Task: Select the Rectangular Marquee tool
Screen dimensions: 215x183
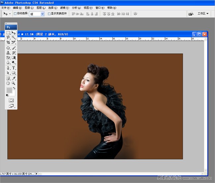Action: [x=8, y=33]
